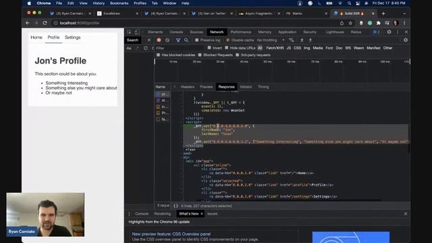The image size is (432, 243).
Task: Open the drawer three-dot menu icon
Action: [129, 214]
